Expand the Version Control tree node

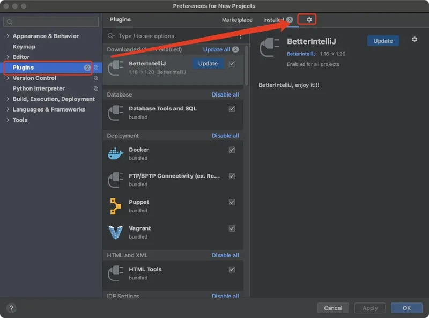tap(8, 78)
